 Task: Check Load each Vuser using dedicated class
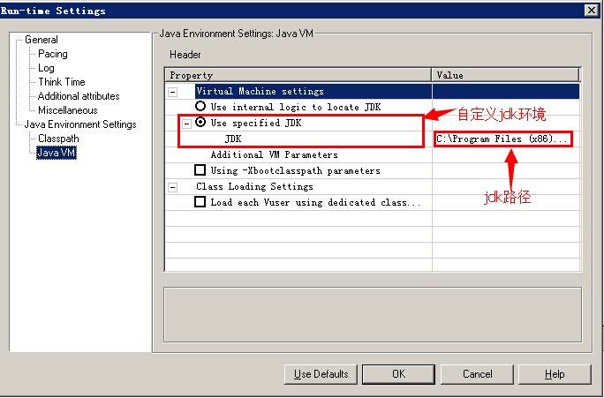200,202
